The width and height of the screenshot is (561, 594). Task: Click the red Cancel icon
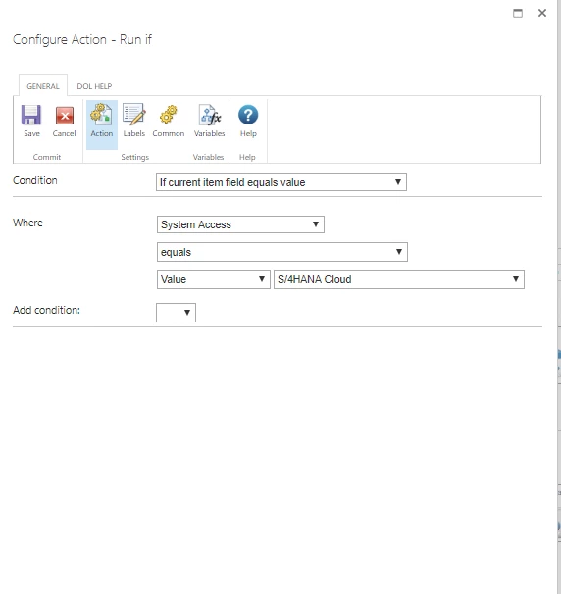coord(65,115)
